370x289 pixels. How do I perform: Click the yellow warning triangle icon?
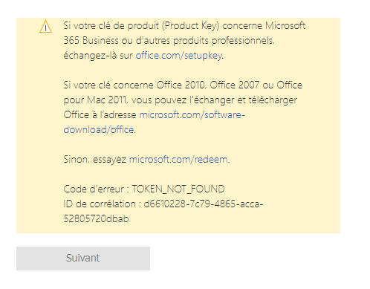(x=45, y=27)
